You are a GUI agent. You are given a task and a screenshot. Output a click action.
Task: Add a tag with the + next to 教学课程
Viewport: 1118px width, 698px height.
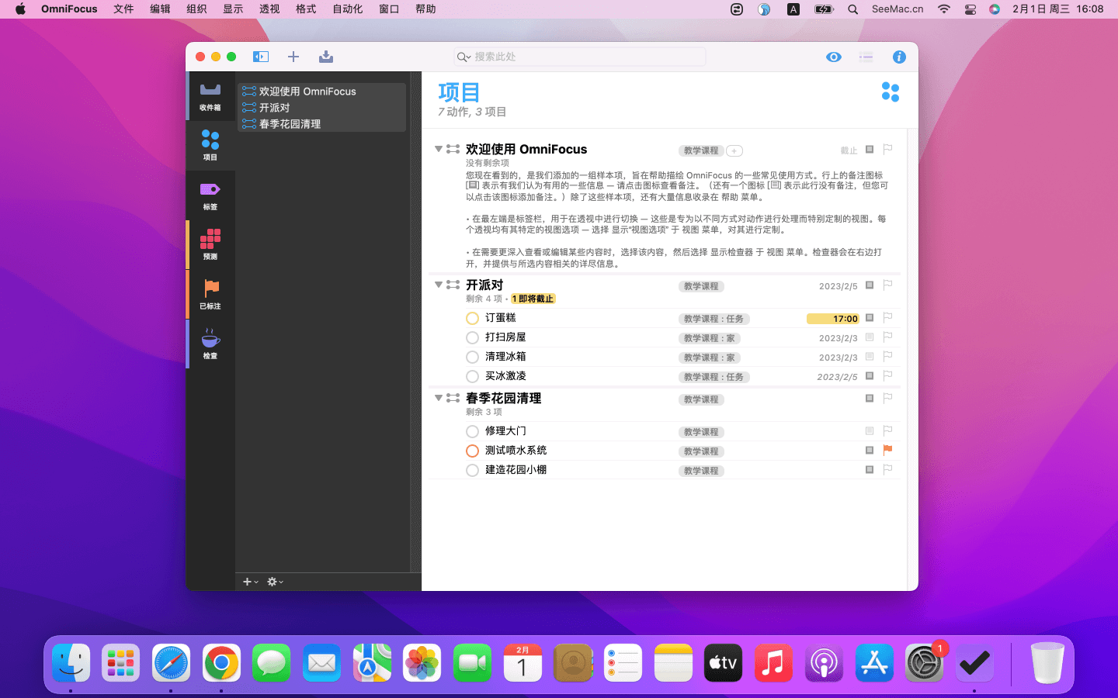[734, 150]
